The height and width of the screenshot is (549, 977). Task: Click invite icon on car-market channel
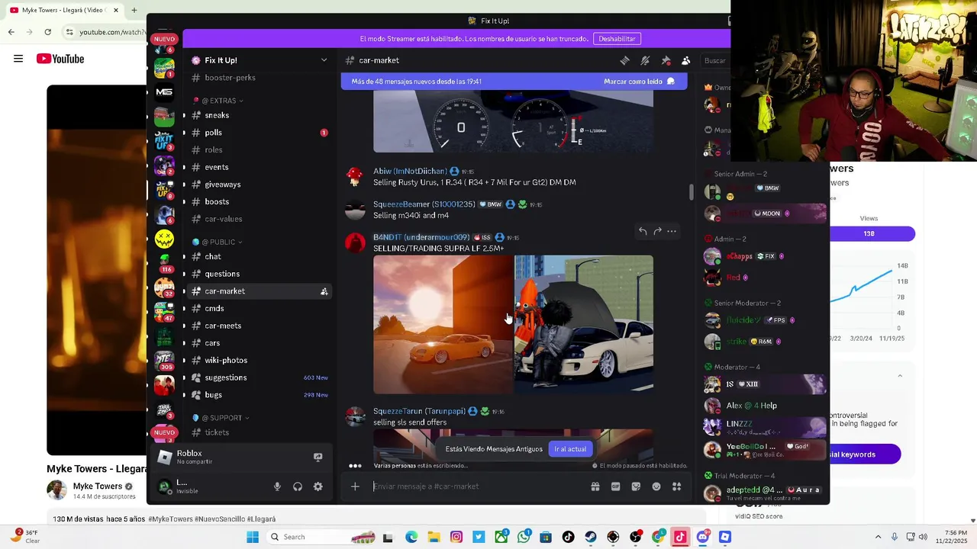click(x=324, y=291)
